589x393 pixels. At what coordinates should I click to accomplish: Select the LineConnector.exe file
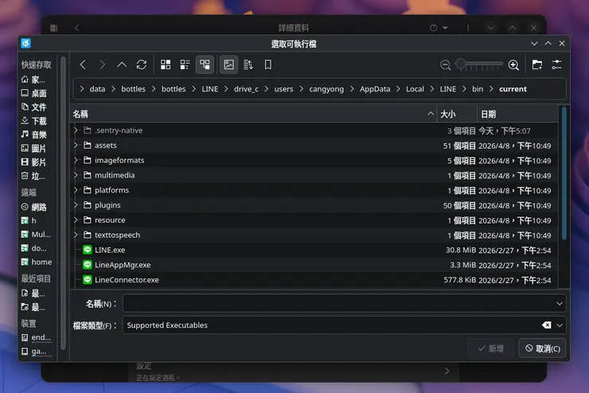(314, 280)
